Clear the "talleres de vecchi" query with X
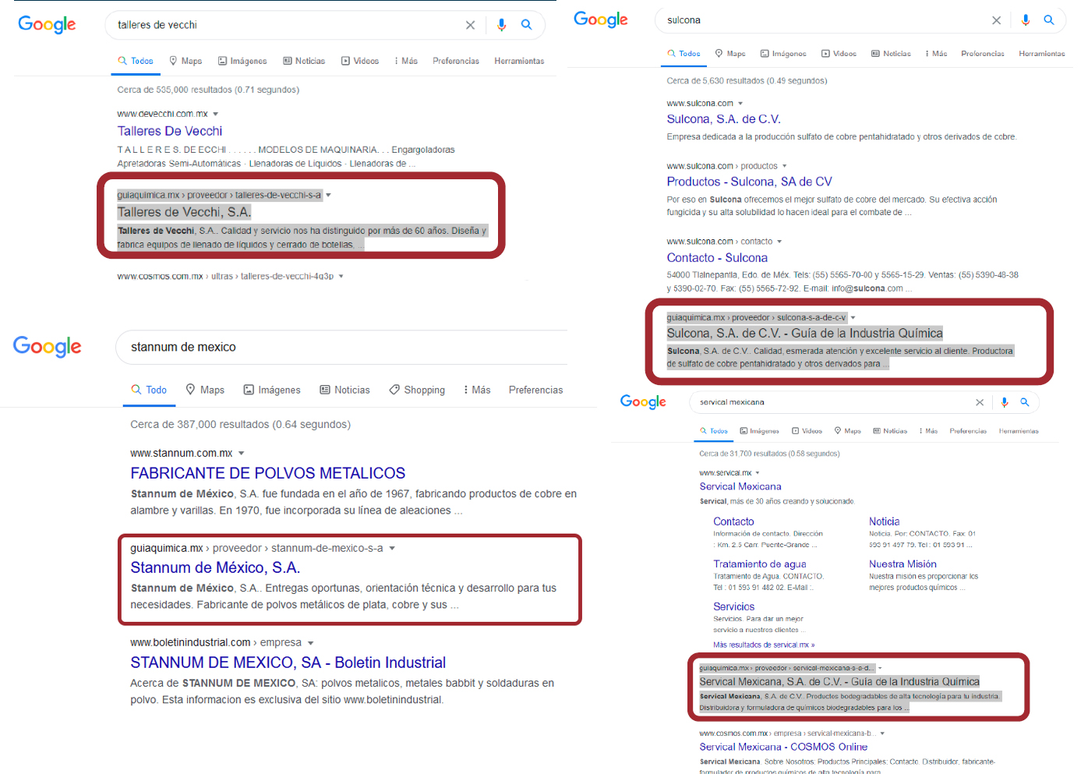This screenshot has width=1088, height=774. pos(470,25)
